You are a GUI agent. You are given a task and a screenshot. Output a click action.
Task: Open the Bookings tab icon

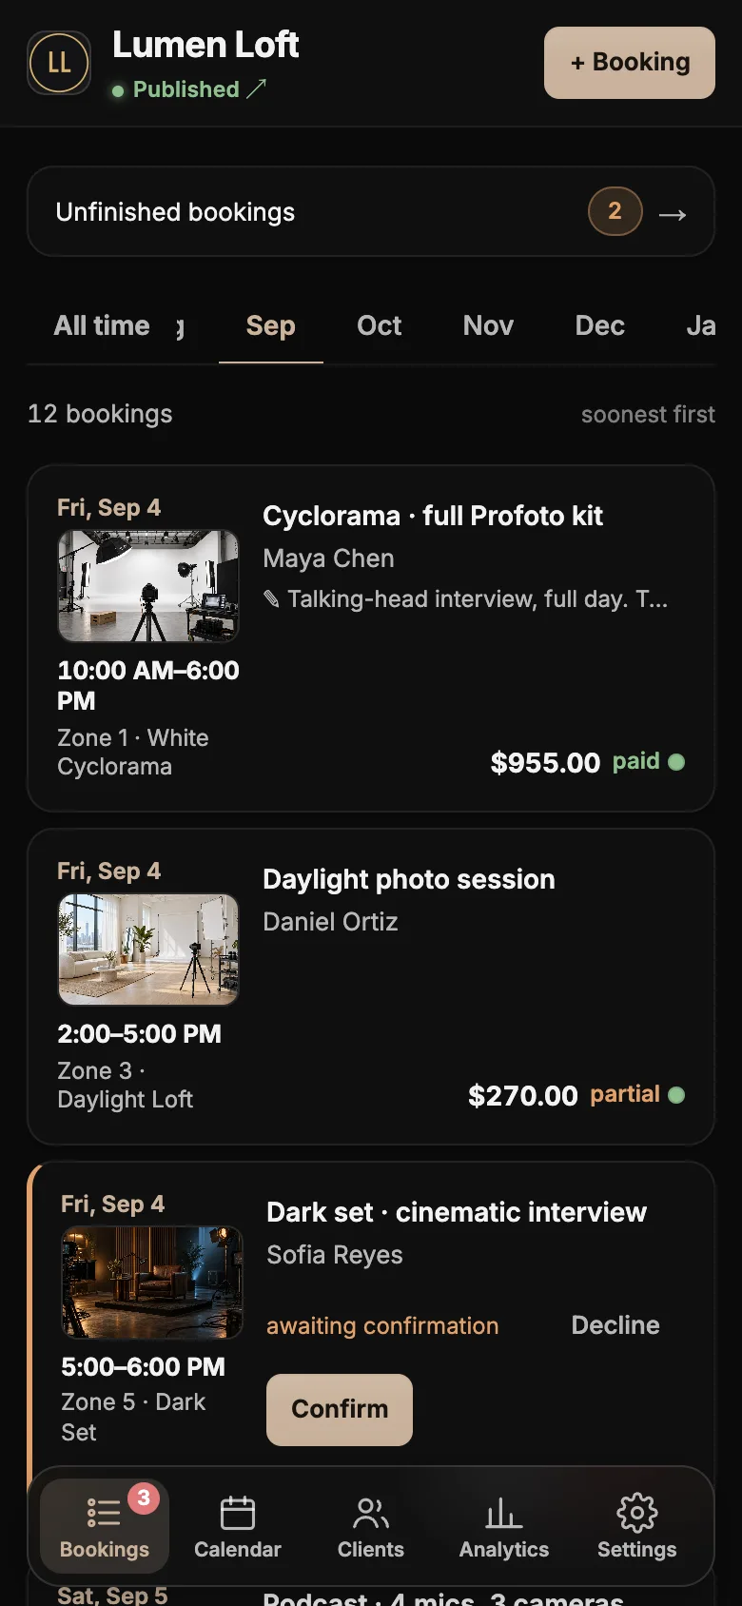point(103,1512)
